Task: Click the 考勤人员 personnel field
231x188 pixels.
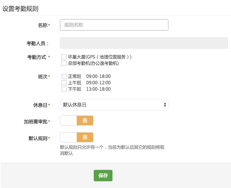Action: (144, 43)
